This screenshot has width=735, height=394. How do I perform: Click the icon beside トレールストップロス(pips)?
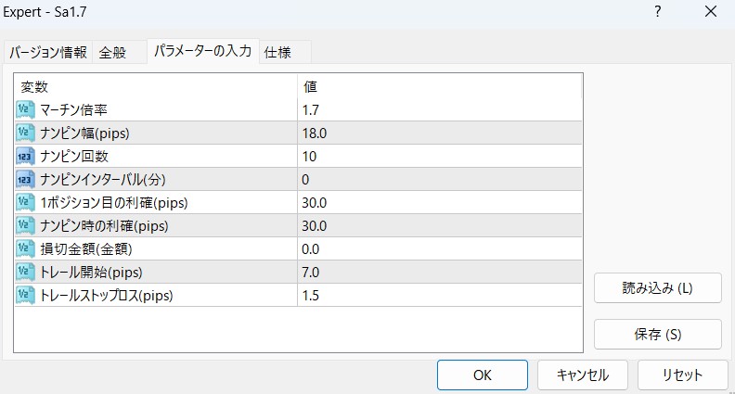pos(26,296)
